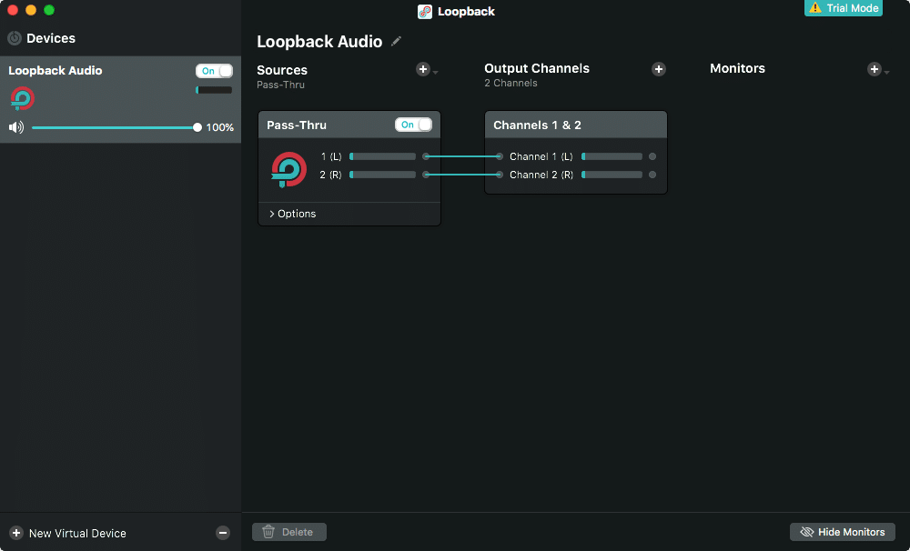910x551 pixels.
Task: Click the Trial Mode text
Action: 852,8
